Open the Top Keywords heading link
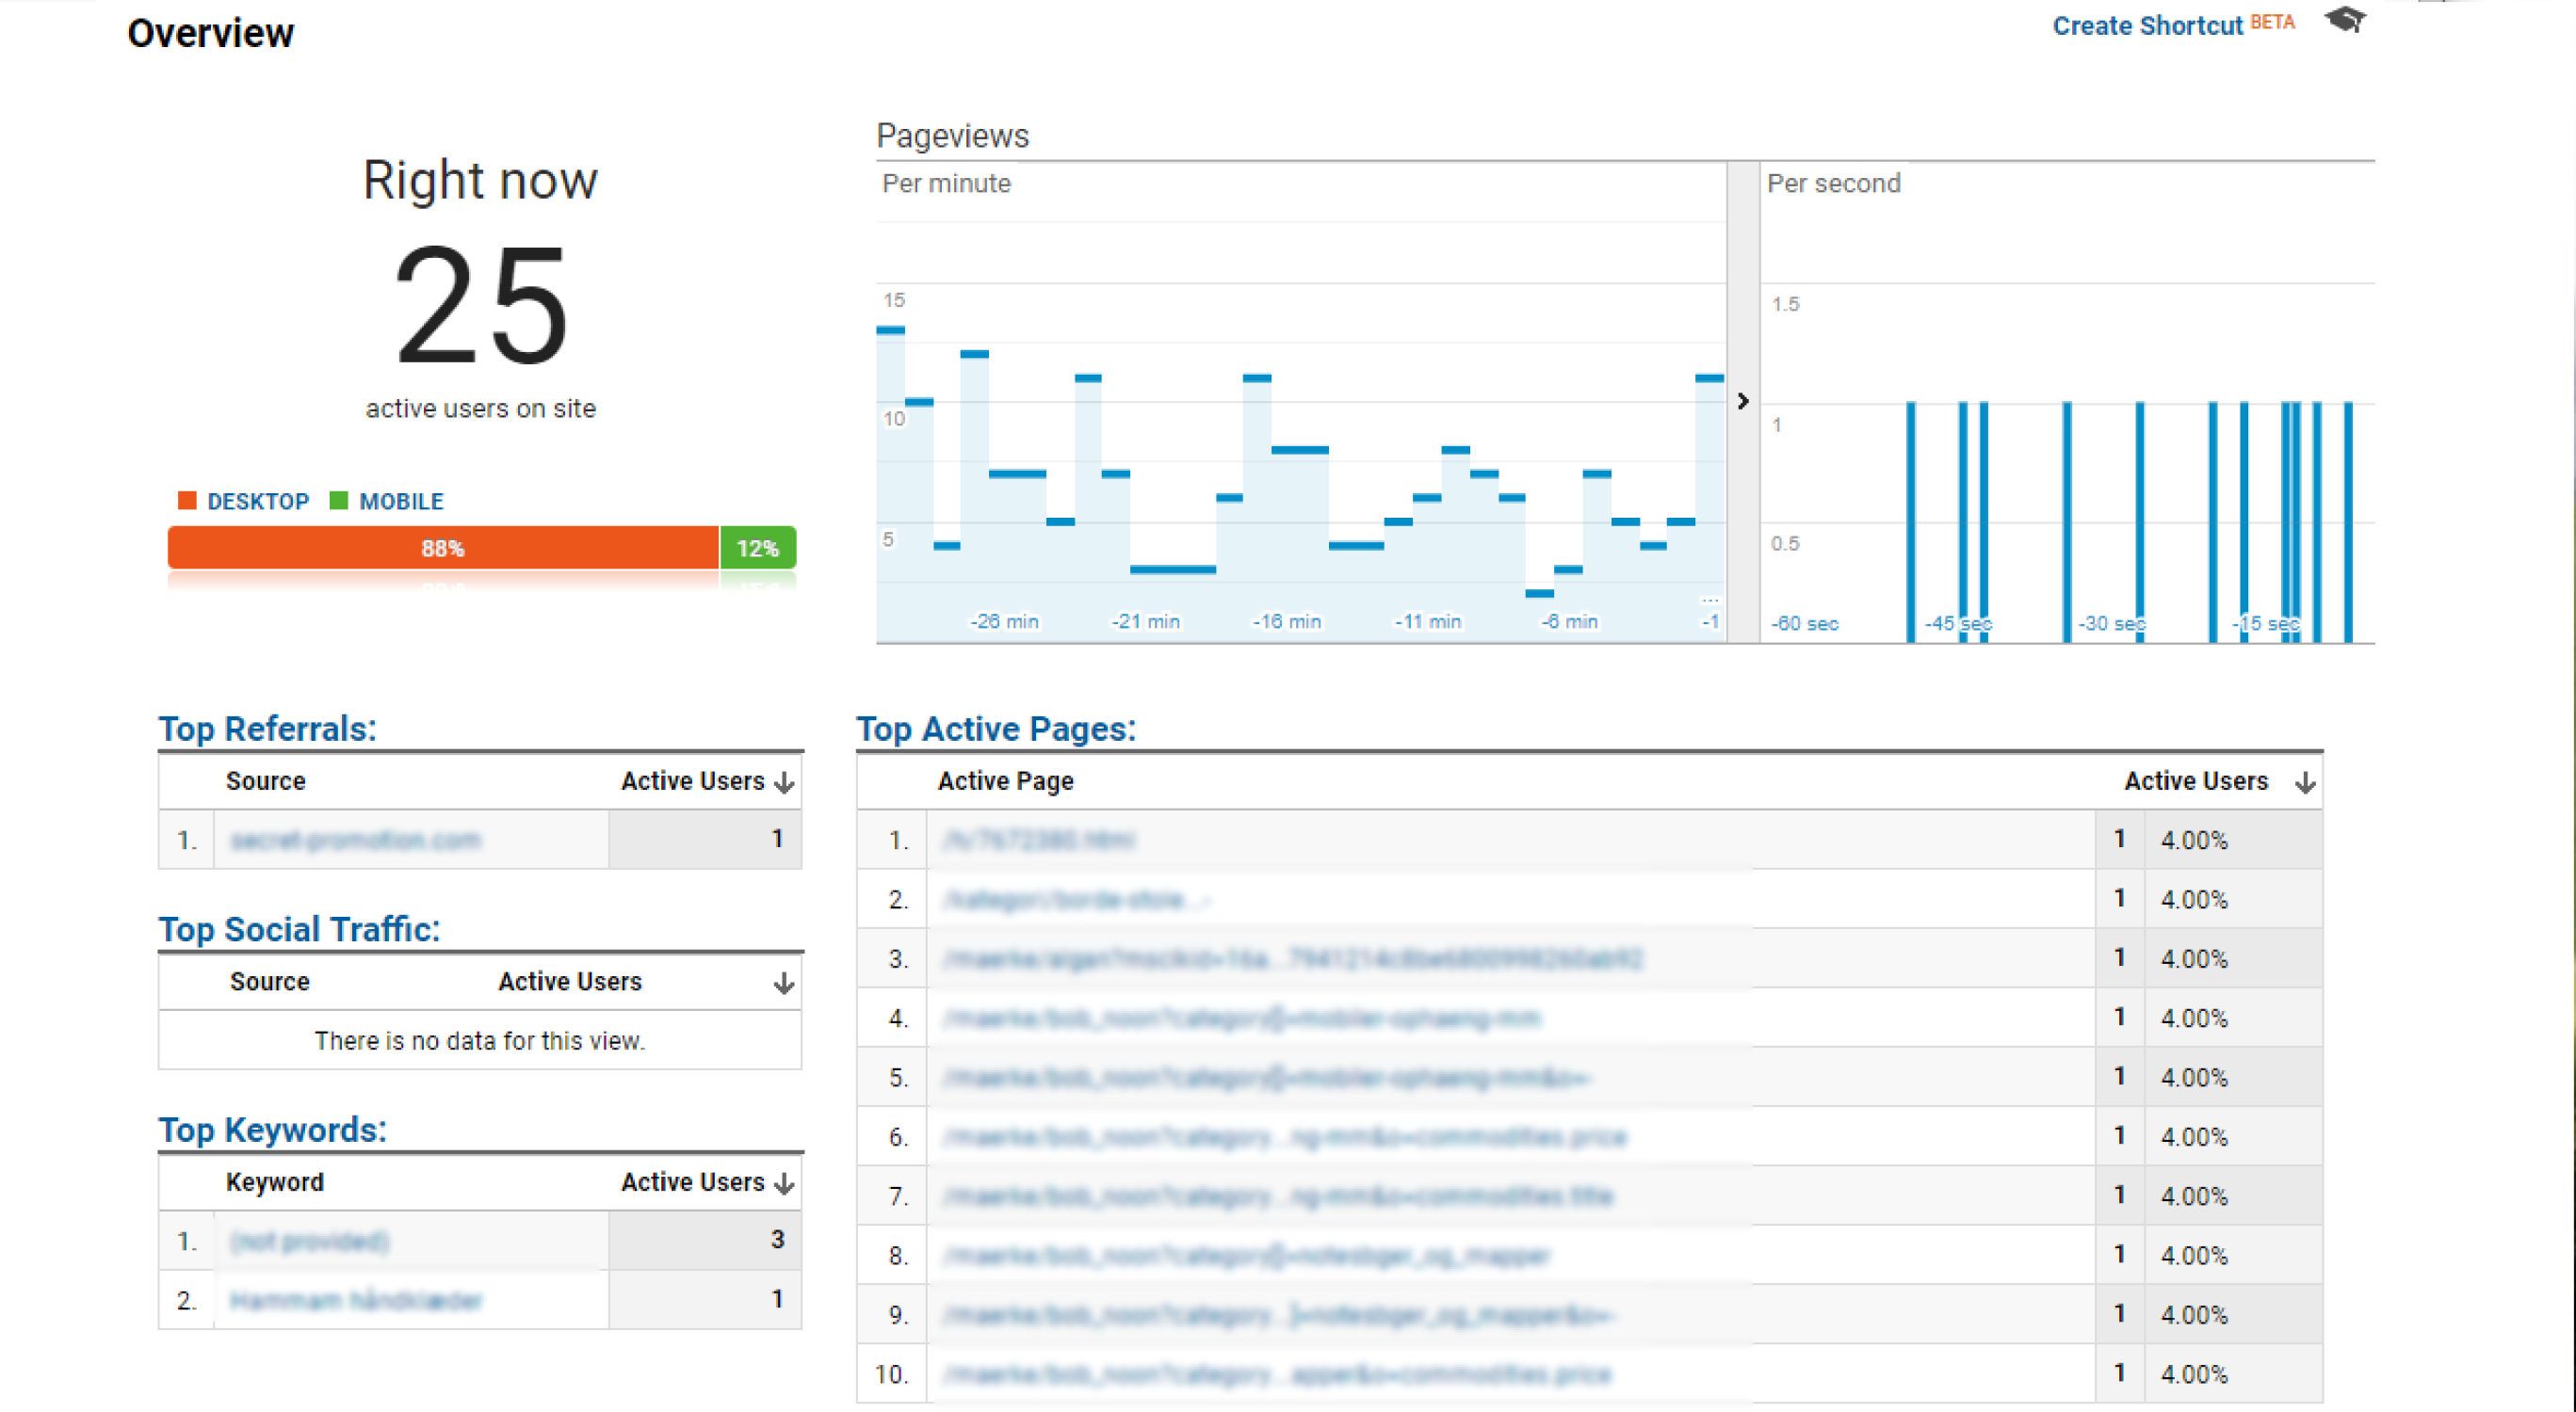 tap(273, 1131)
